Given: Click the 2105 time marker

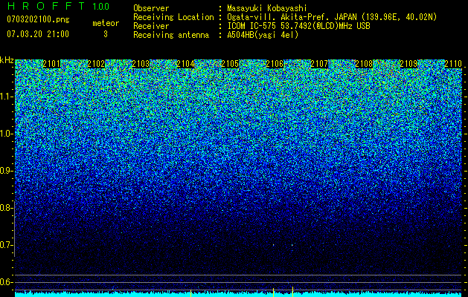Looking at the screenshot, I should (230, 64).
